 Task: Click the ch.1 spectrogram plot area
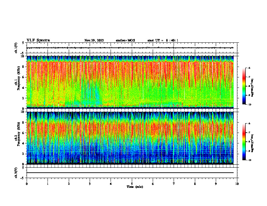[x=130, y=82]
